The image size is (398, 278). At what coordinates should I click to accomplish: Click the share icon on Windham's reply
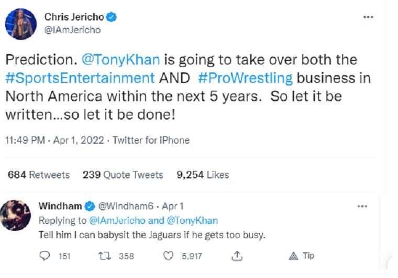click(237, 256)
